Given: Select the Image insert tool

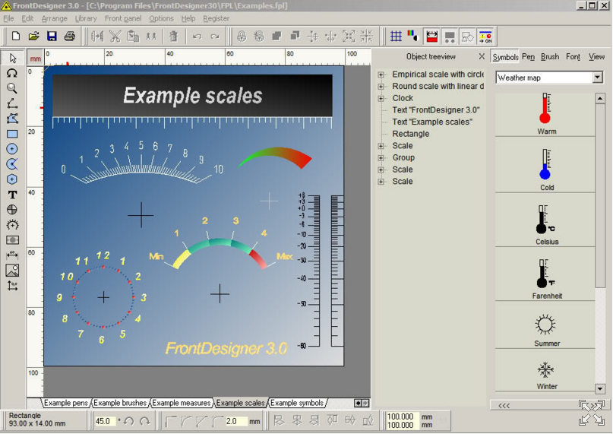Looking at the screenshot, I should tap(12, 271).
